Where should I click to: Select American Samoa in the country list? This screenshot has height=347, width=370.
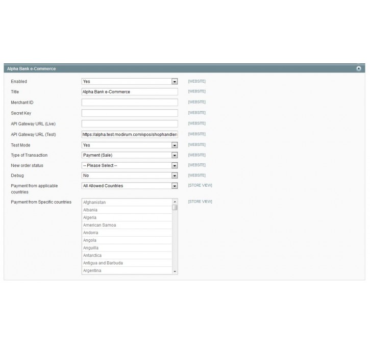tap(127, 225)
